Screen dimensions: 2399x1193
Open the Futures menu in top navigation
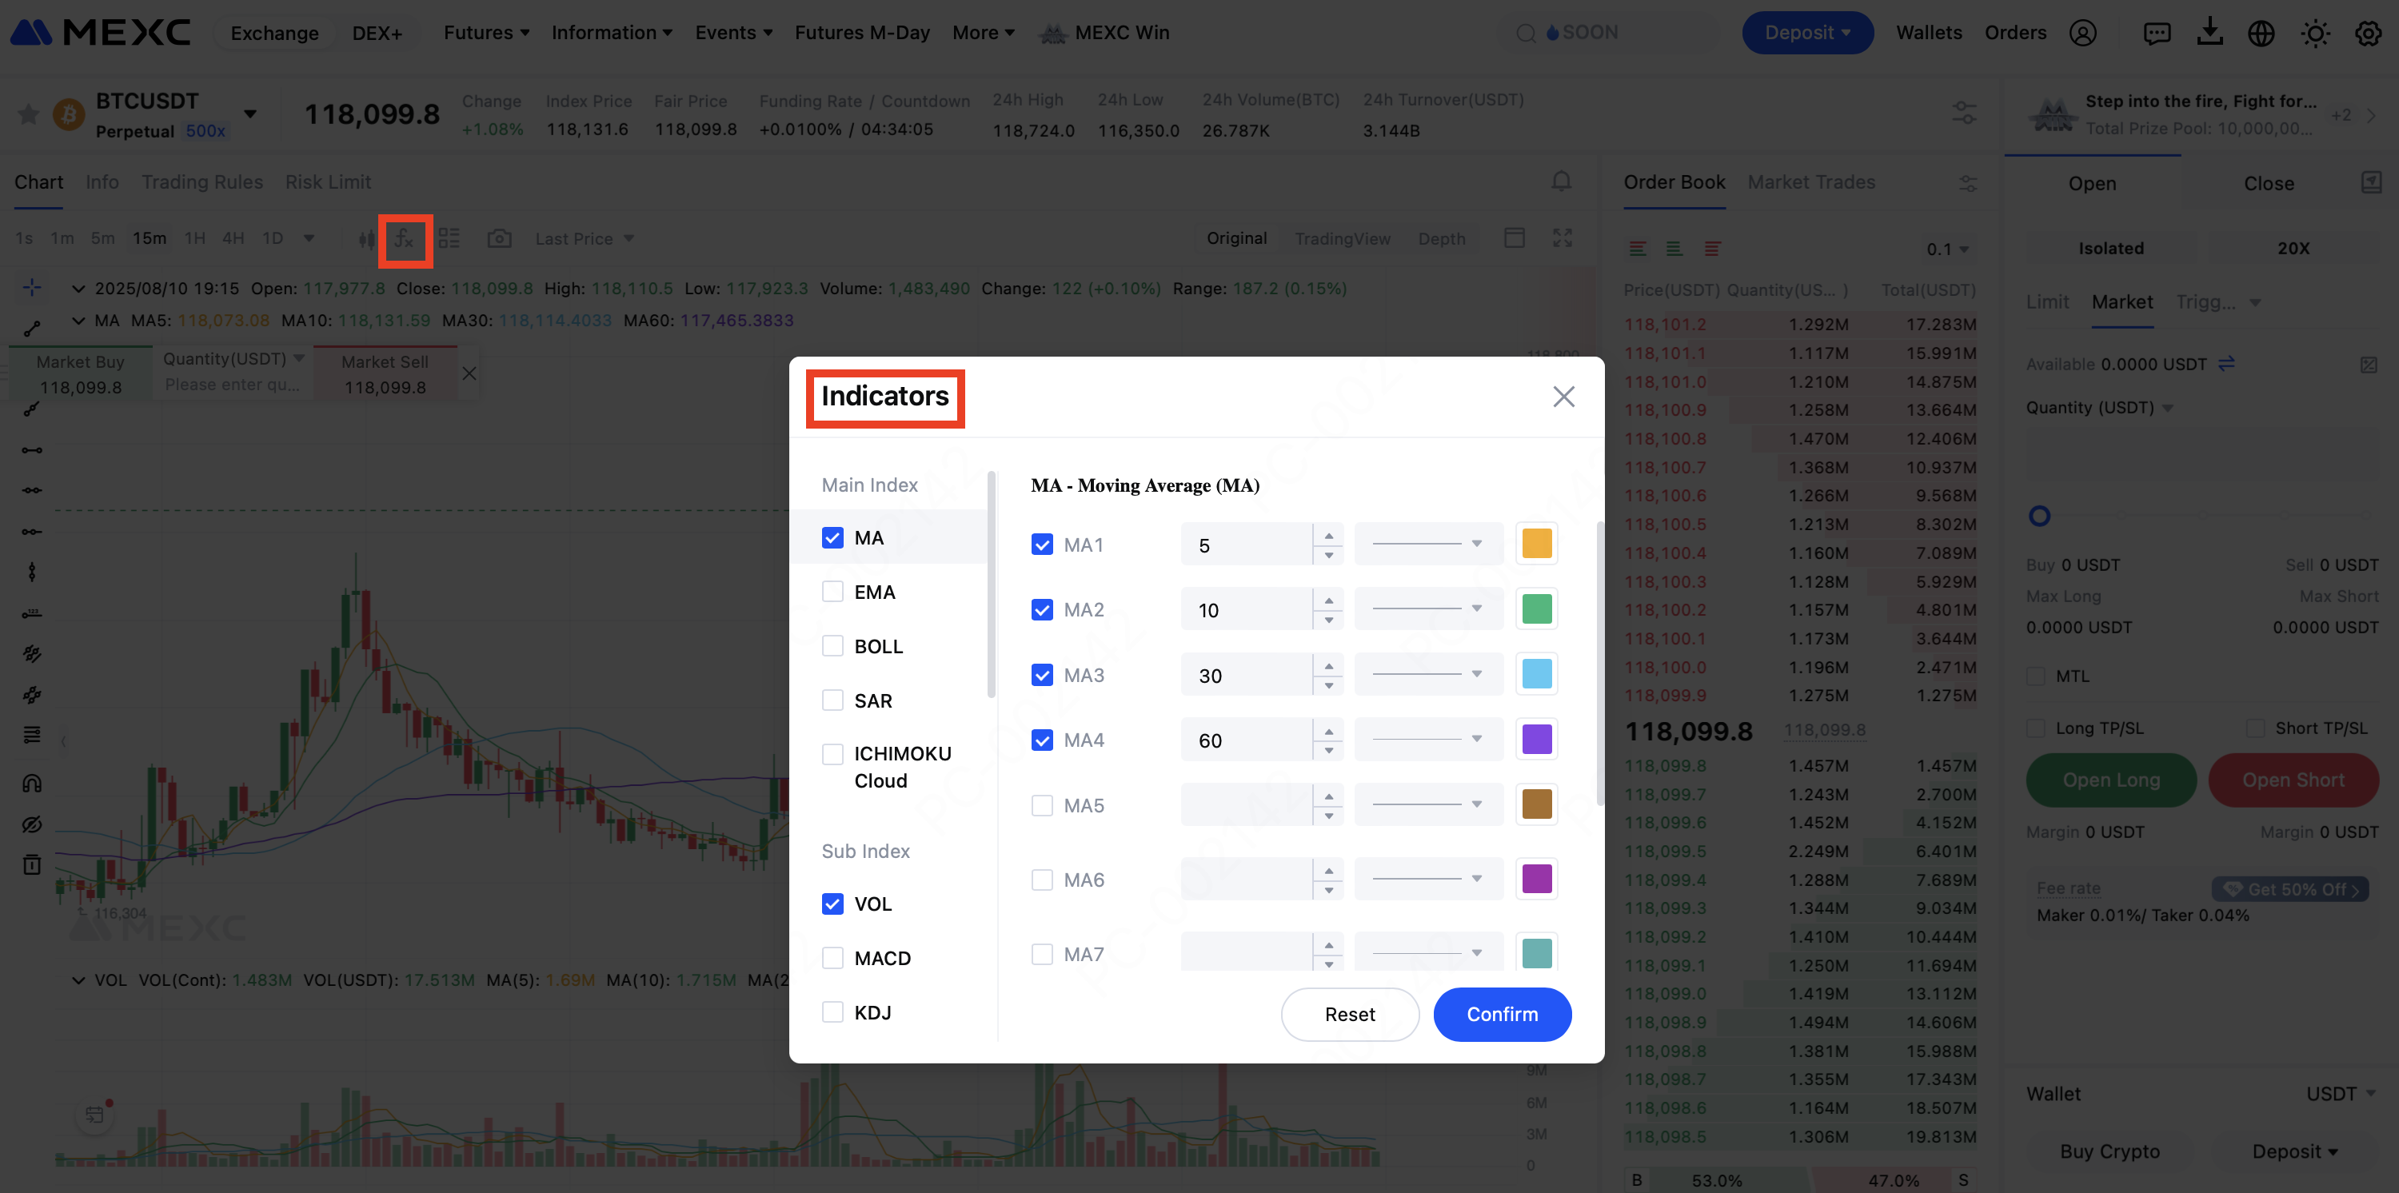click(485, 33)
